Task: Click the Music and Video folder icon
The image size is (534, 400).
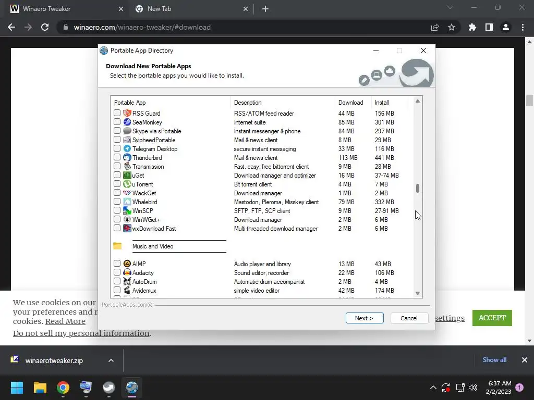Action: click(117, 246)
